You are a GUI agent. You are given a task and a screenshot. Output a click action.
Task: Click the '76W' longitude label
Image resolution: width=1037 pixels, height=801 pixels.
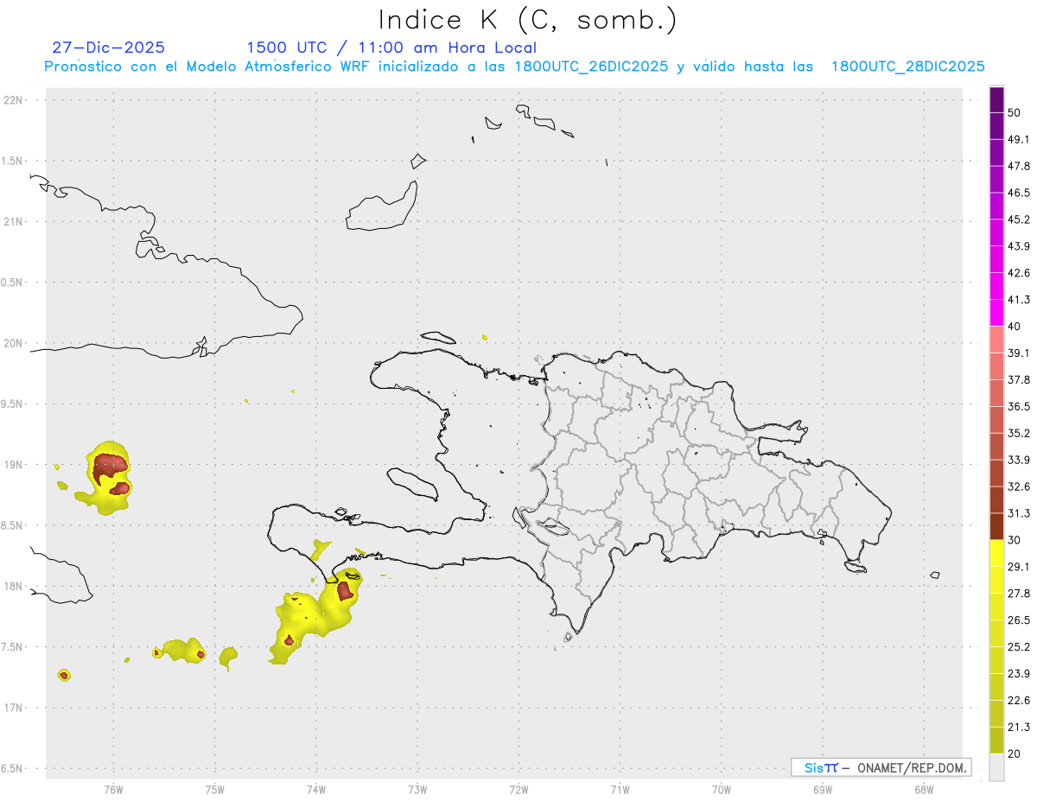coord(113,789)
